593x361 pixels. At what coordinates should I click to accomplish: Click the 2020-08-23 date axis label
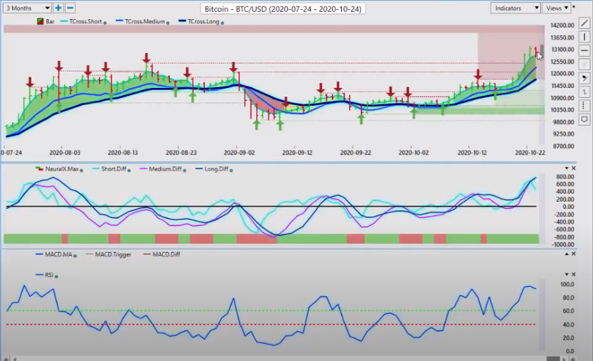point(181,153)
